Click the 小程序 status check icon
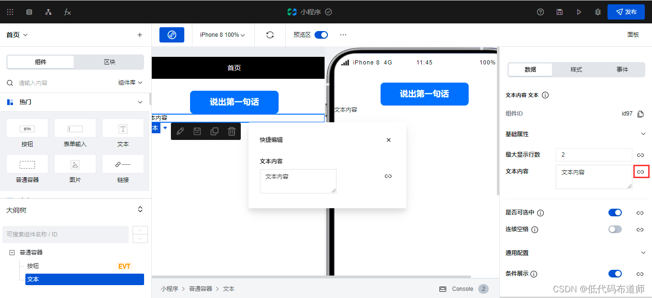This screenshot has height=298, width=652. coord(328,12)
